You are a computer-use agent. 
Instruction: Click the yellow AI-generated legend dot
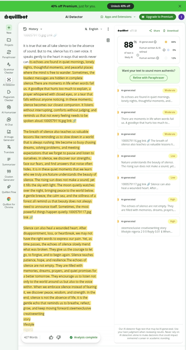166,42
